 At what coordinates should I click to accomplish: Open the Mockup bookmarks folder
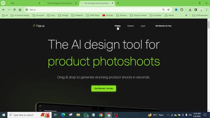tap(121, 15)
